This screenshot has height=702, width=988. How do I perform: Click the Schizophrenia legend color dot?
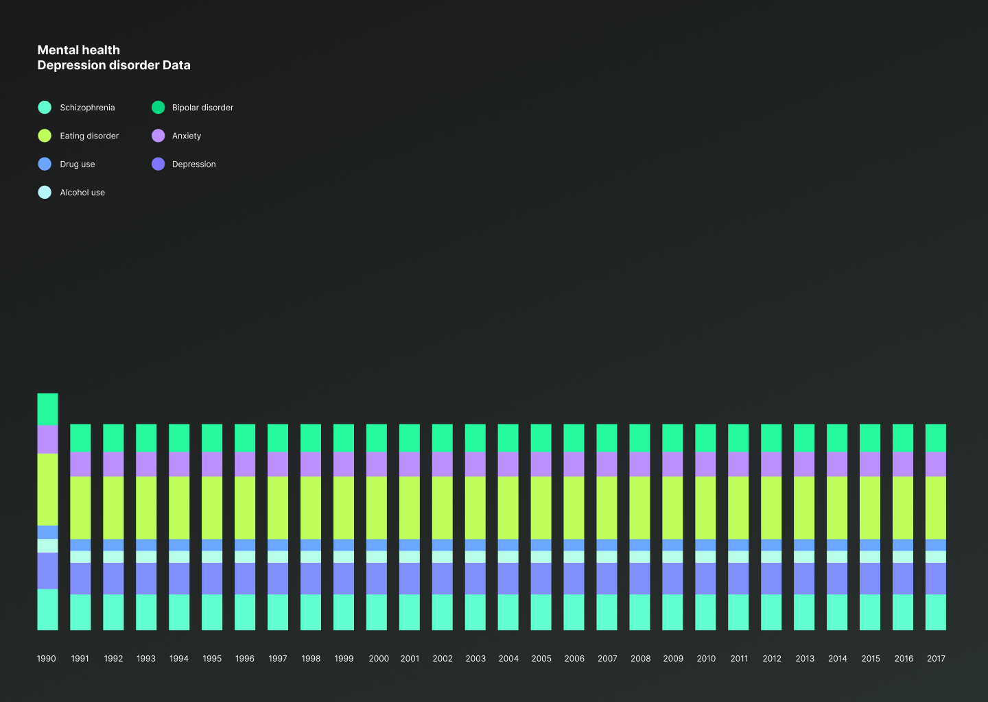point(45,107)
